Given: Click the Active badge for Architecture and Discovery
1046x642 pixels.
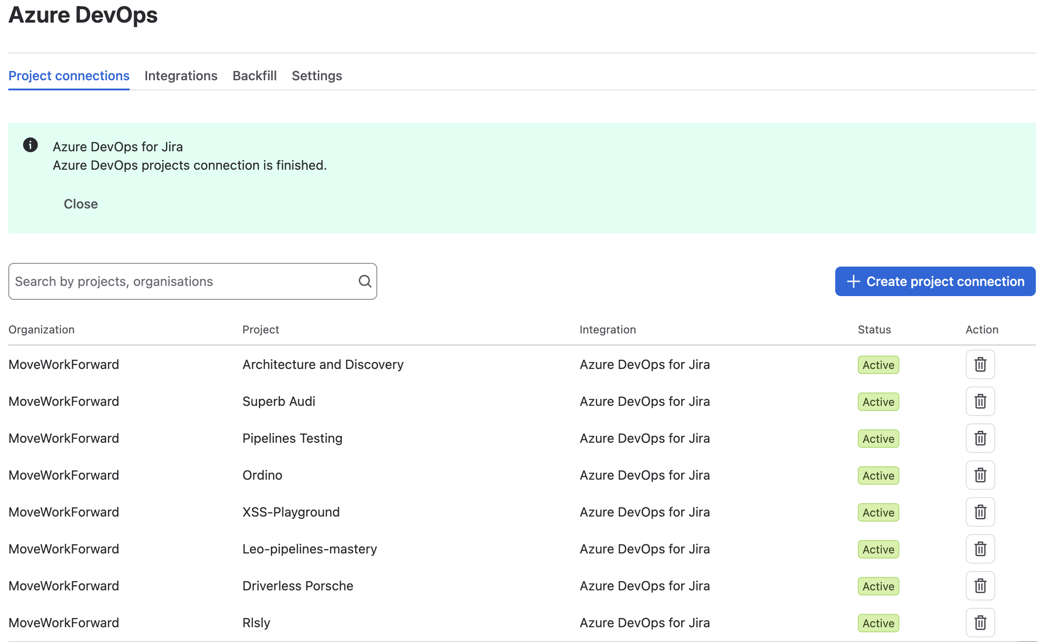Looking at the screenshot, I should pyautogui.click(x=879, y=365).
